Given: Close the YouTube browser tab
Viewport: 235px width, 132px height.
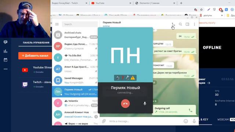Looking at the screenshot, I should (x=130, y=3).
